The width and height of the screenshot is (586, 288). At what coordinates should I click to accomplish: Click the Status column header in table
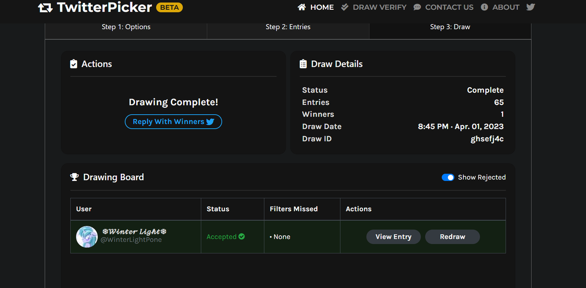pyautogui.click(x=218, y=209)
